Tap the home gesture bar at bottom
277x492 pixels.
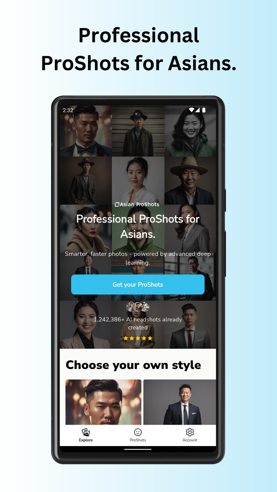tap(138, 449)
